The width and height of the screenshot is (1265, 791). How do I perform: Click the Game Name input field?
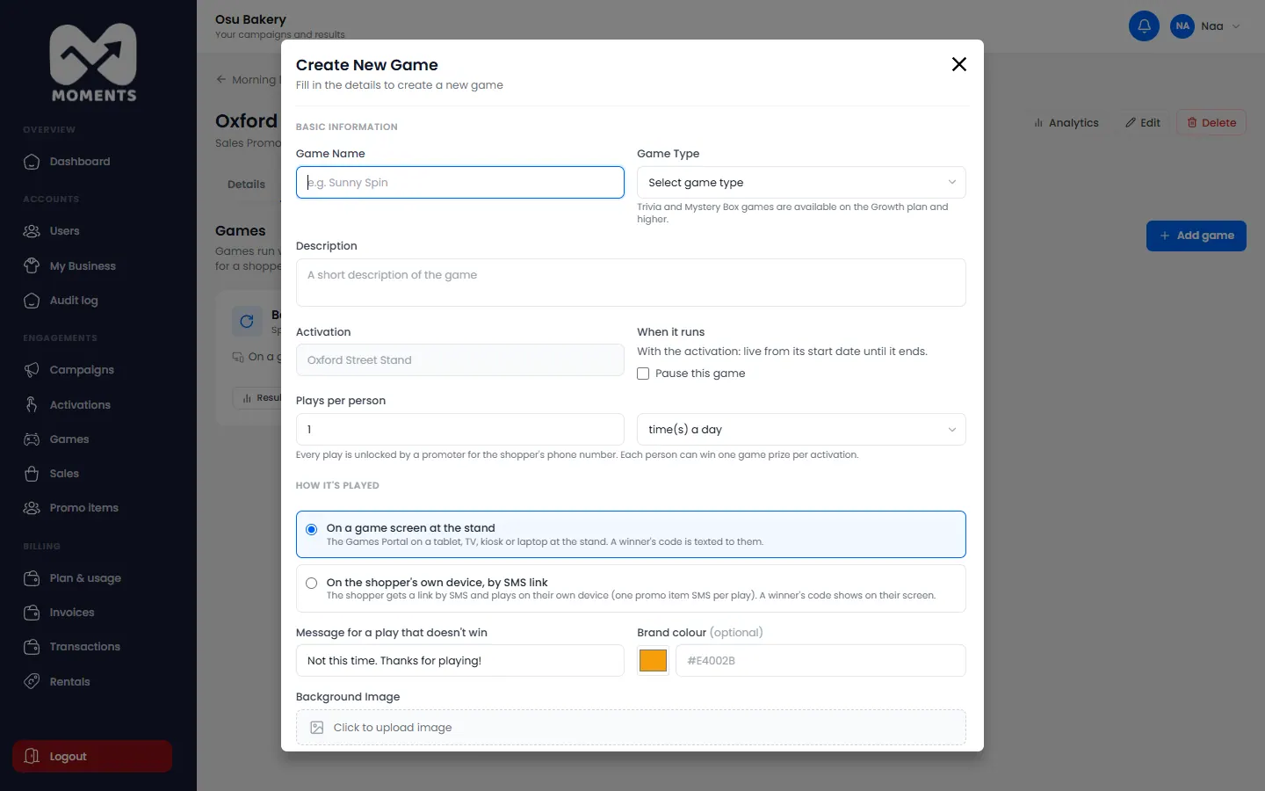coord(460,183)
